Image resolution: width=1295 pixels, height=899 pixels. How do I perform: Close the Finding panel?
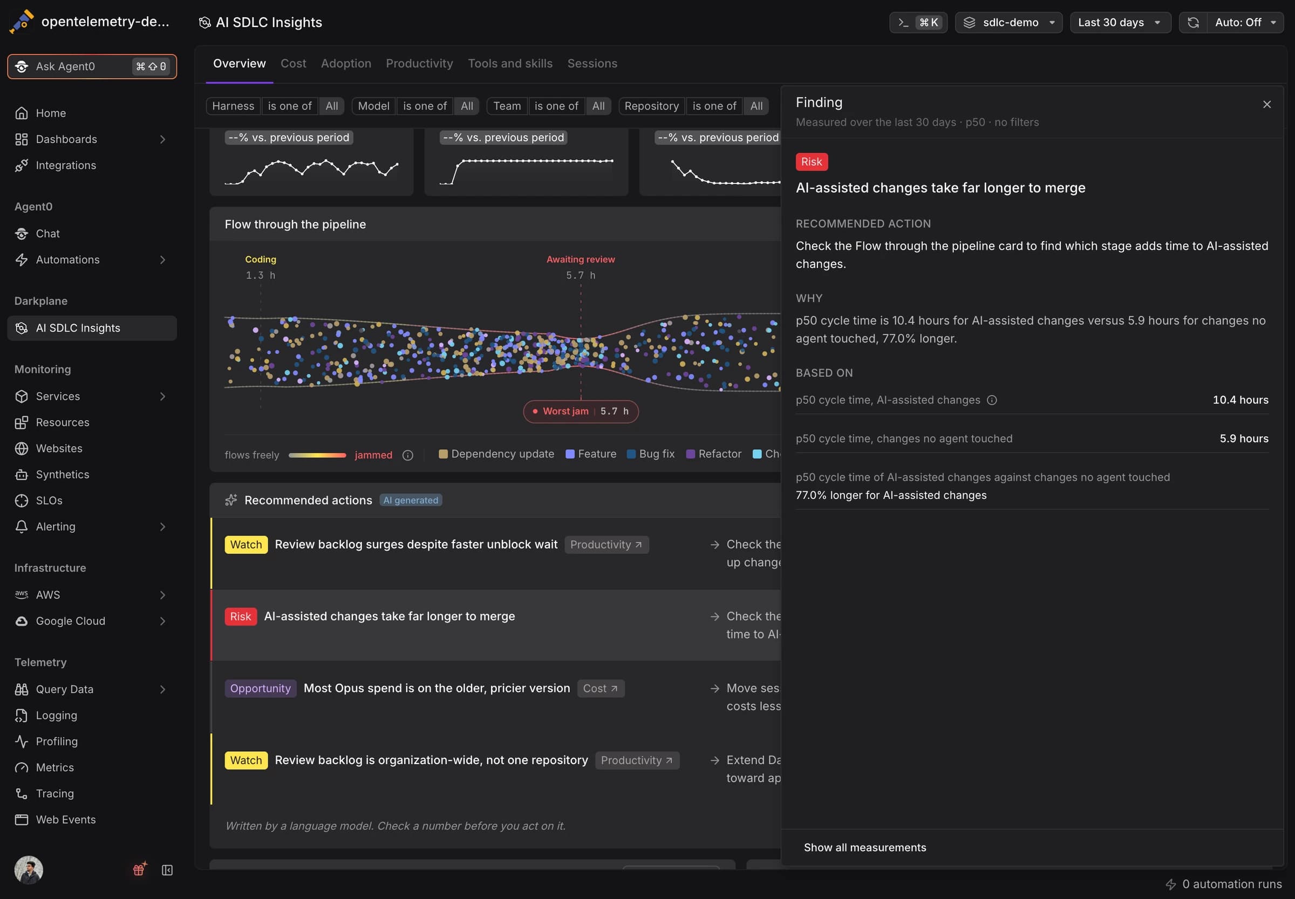[x=1267, y=105]
